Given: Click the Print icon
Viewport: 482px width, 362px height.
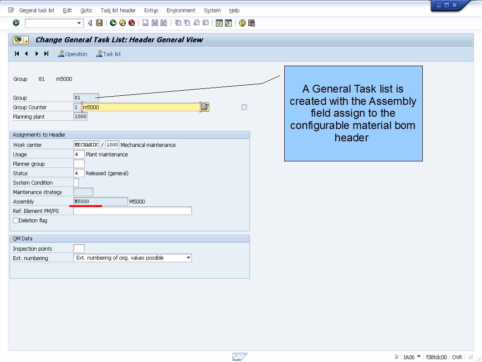Looking at the screenshot, I should click(x=145, y=23).
